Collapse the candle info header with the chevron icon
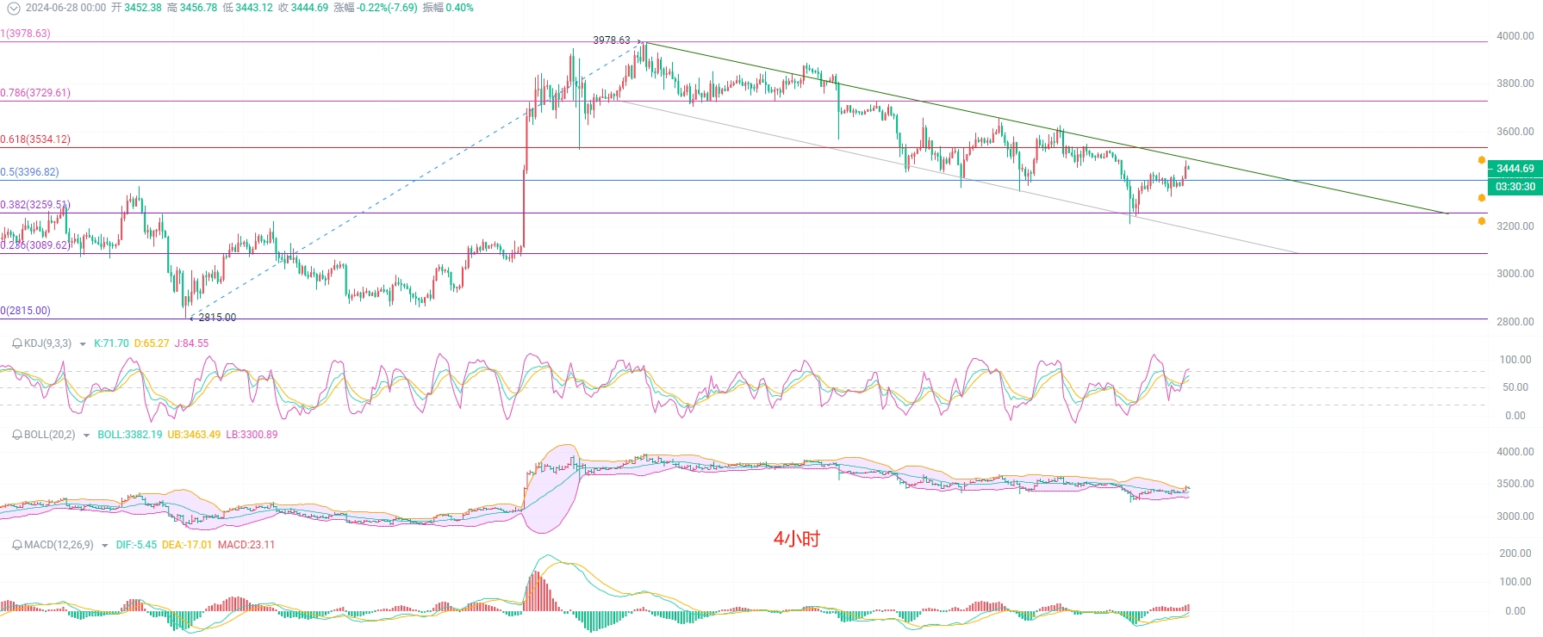Viewport: 1543px width, 637px height. coord(13,8)
